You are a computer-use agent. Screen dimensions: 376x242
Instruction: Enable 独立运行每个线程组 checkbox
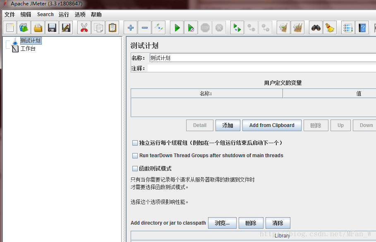[135, 143]
